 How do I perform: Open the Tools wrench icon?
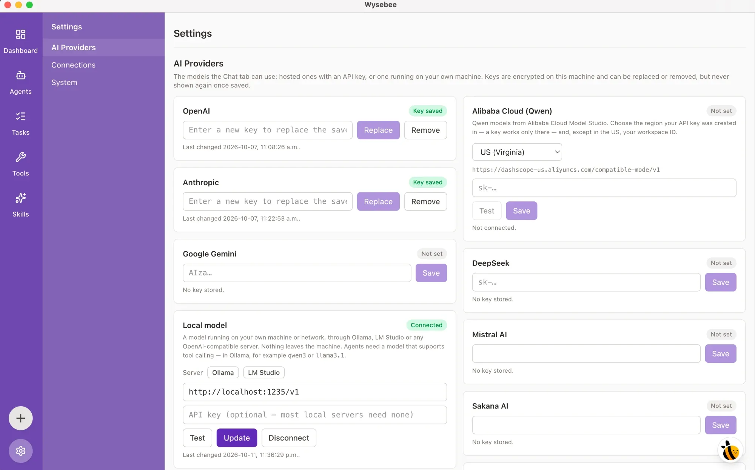pyautogui.click(x=21, y=157)
